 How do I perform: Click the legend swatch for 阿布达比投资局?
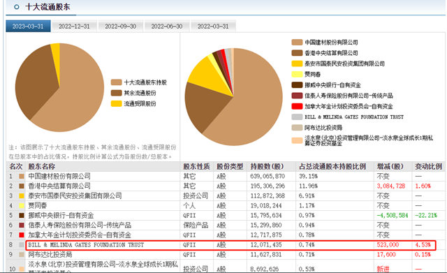point(297,128)
